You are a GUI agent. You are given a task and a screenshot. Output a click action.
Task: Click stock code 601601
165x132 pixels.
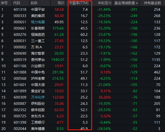point(20,85)
